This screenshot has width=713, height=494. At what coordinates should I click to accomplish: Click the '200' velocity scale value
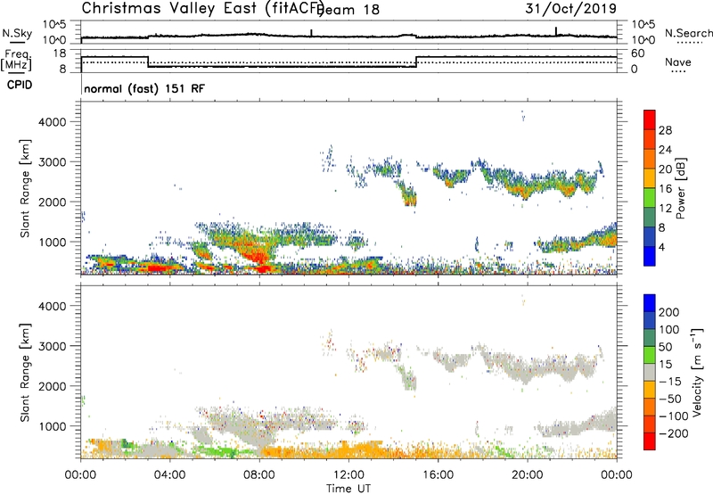669,312
